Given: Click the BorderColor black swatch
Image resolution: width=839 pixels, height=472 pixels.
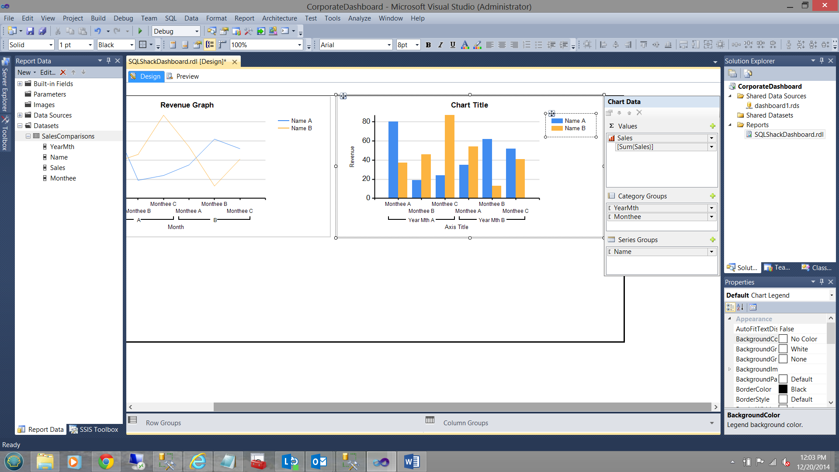Looking at the screenshot, I should pos(783,389).
